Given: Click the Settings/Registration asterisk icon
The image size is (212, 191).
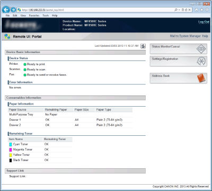Looking at the screenshot, I should point(201,61).
